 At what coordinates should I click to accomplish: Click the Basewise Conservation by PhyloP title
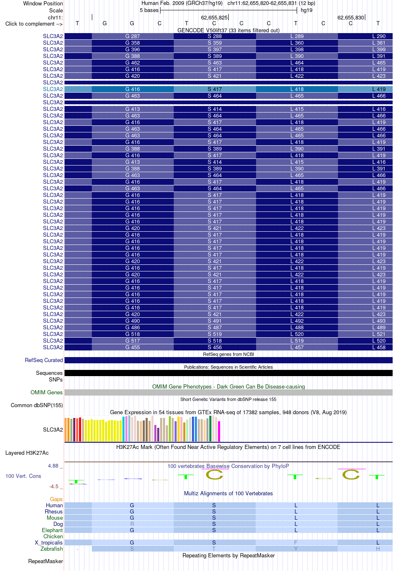click(x=228, y=466)
